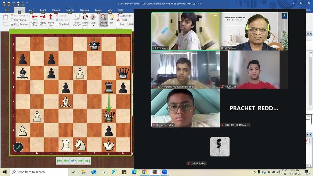Click the Task View taskbar icon
This screenshot has width=313, height=176.
coord(73,172)
